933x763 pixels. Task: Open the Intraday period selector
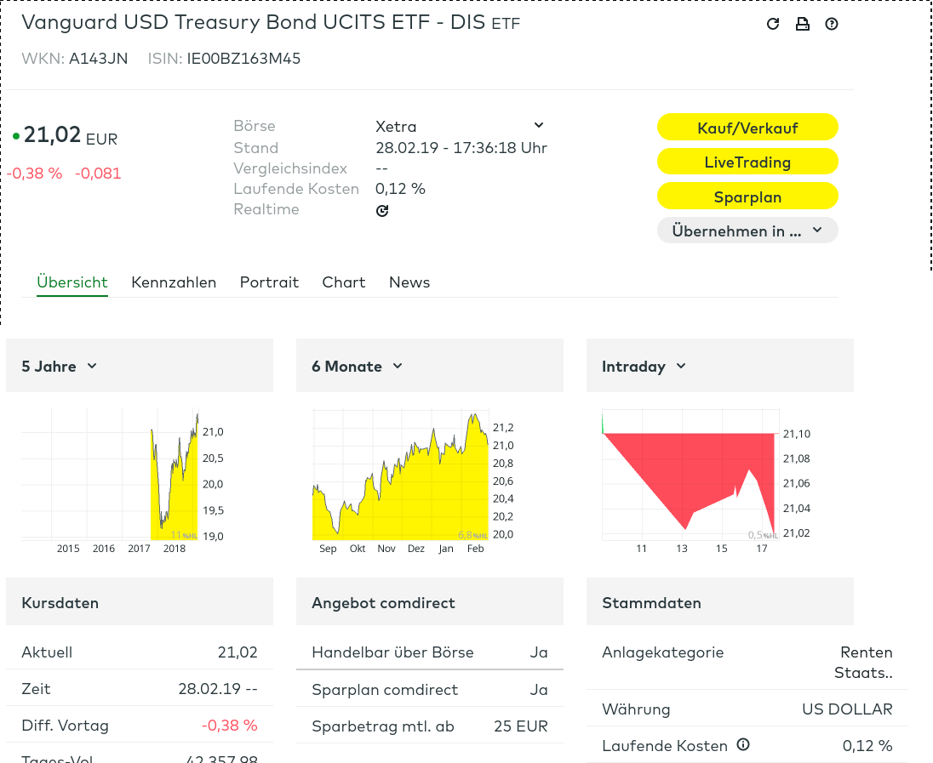pyautogui.click(x=644, y=367)
